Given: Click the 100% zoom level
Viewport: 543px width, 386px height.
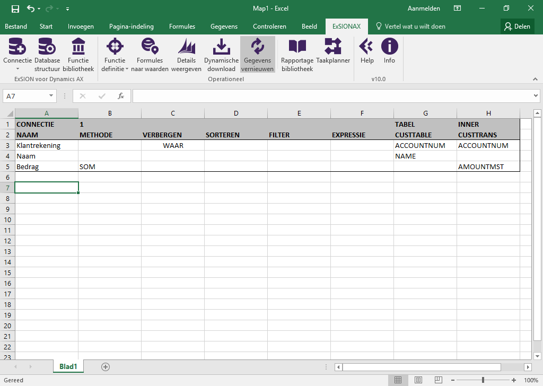Looking at the screenshot, I should 530,380.
